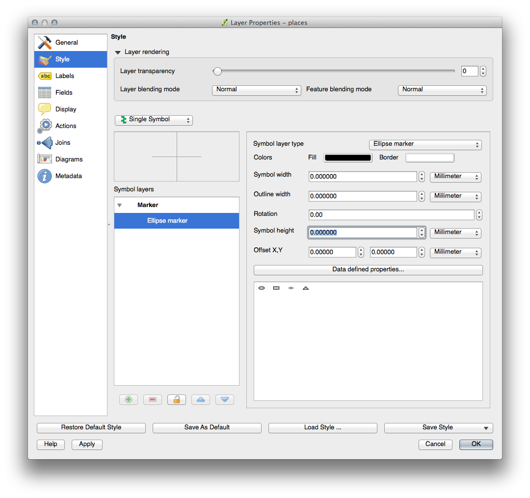Image resolution: width=530 pixels, height=498 pixels.
Task: Click the green add symbol layer button
Action: point(129,399)
